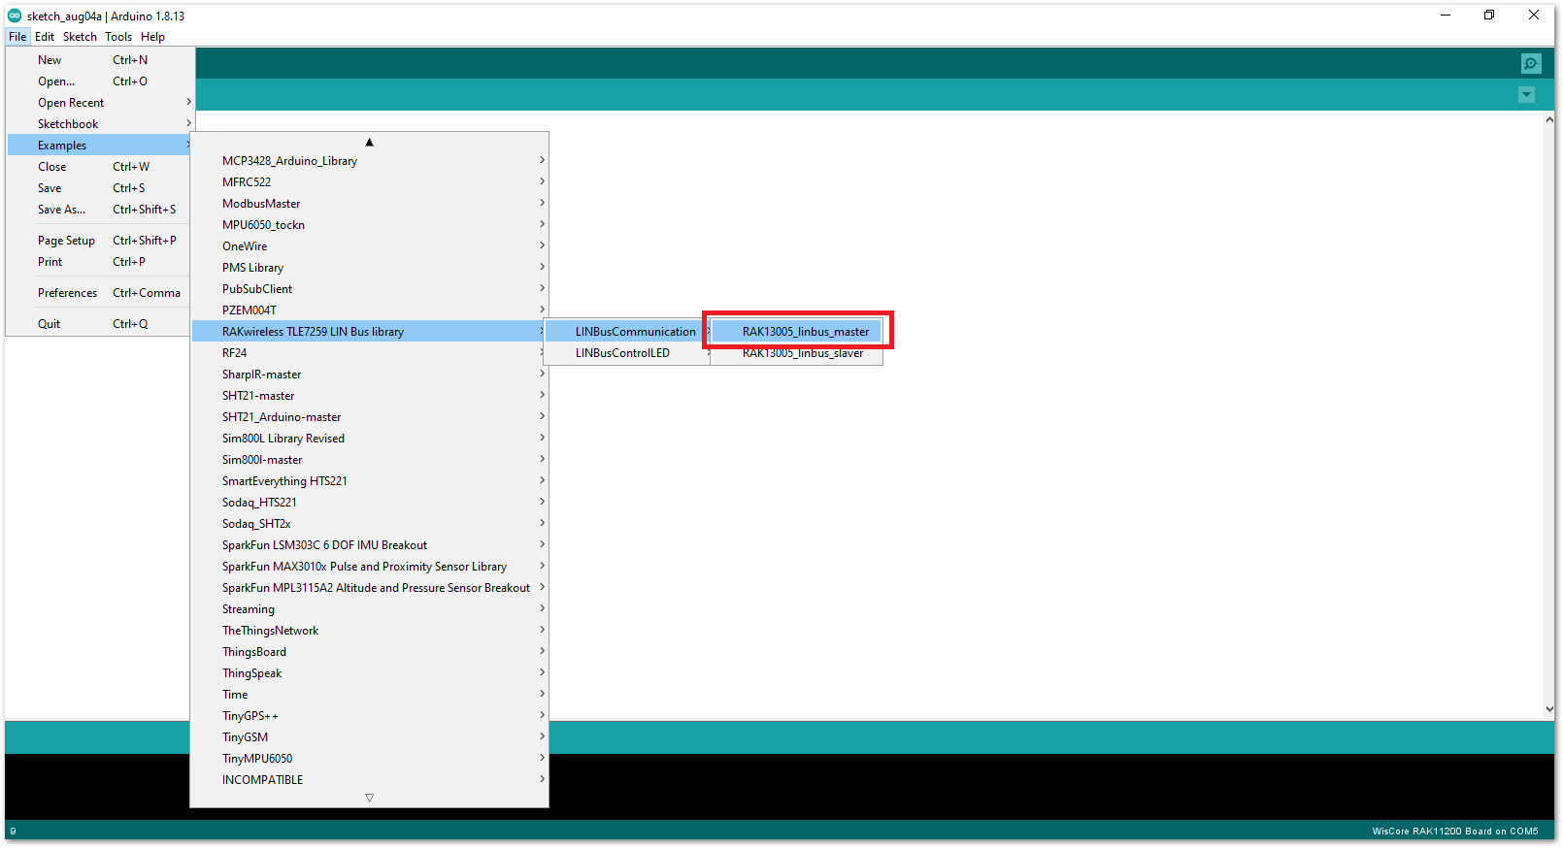Select the LINBusControlLED submenu
This screenshot has height=848, width=1563.
627,353
